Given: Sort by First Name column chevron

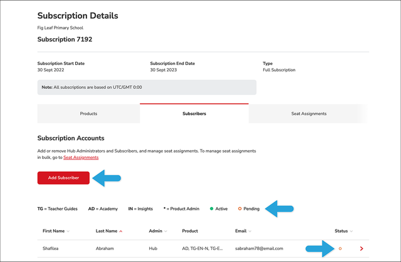Looking at the screenshot, I should [x=68, y=231].
